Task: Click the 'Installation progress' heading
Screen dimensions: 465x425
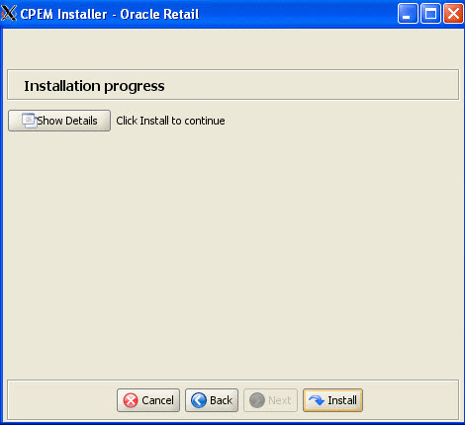Action: pos(94,86)
